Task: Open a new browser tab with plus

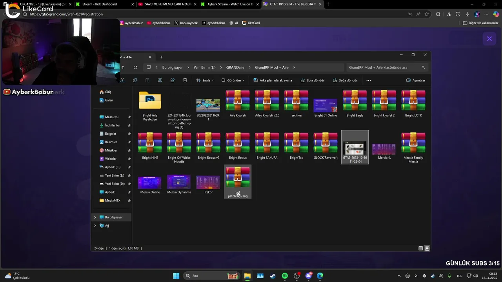Action: point(329,4)
